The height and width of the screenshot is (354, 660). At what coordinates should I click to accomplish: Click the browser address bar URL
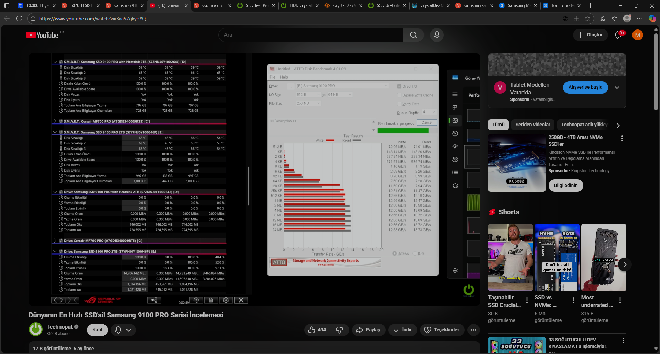(x=92, y=19)
